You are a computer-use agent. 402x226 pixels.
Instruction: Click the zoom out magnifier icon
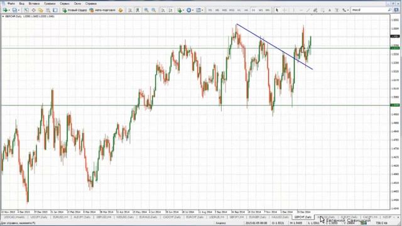pyautogui.click(x=153, y=10)
